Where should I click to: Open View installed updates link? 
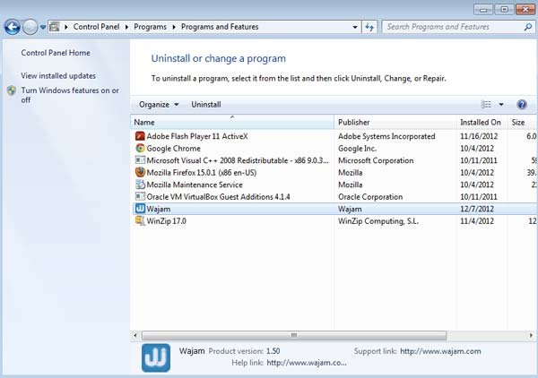pyautogui.click(x=58, y=76)
